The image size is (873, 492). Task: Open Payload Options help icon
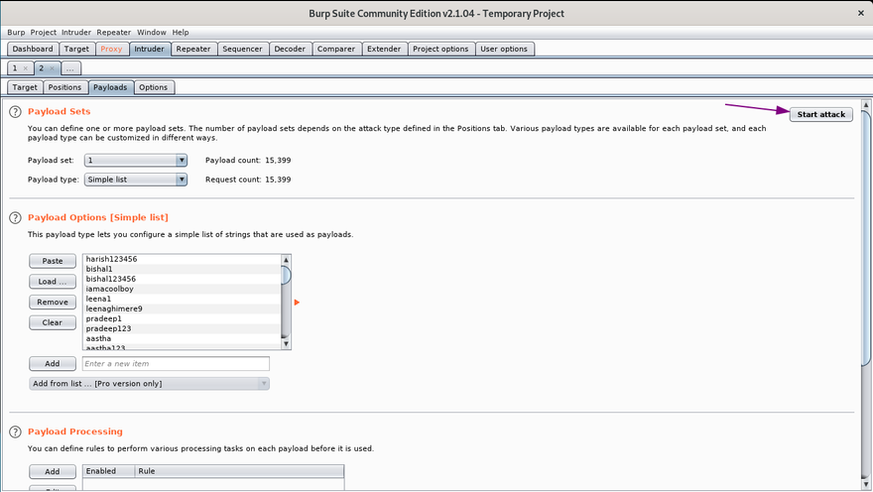click(x=15, y=217)
